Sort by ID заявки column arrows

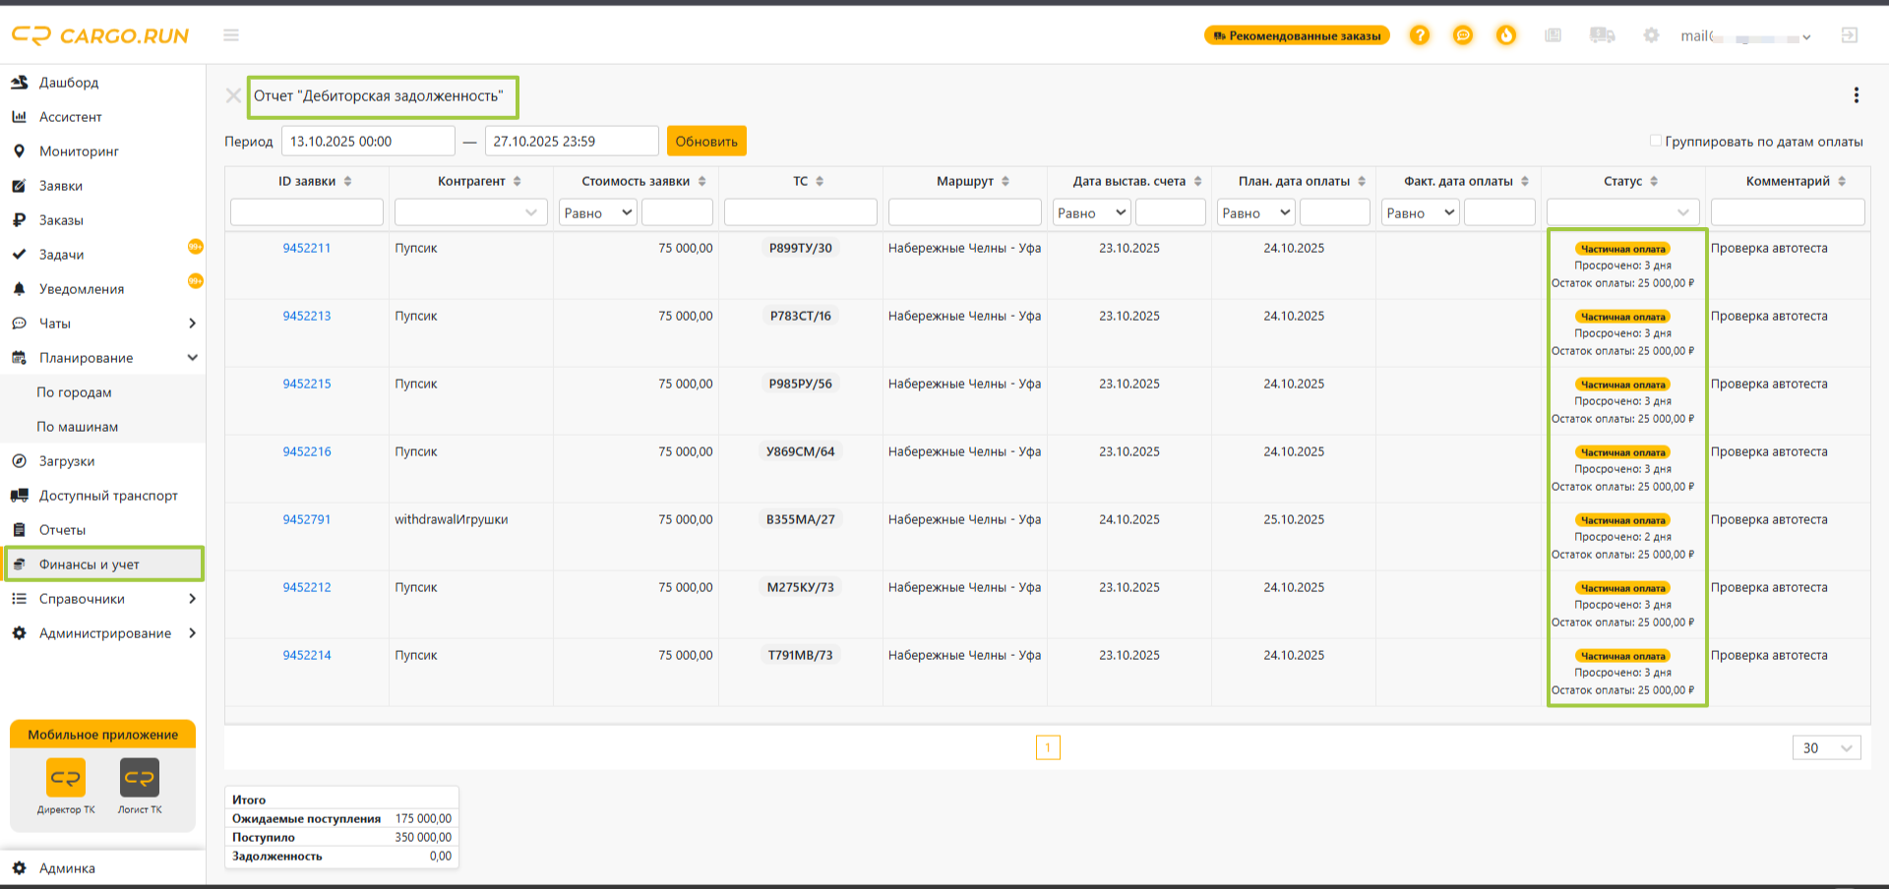point(347,181)
